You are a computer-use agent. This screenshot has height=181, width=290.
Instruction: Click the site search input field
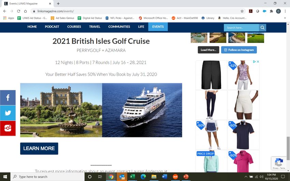241,28
